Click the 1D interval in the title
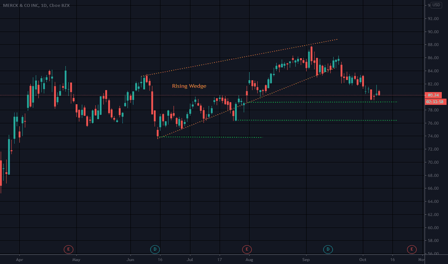This screenshot has width=448, height=264. point(44,5)
